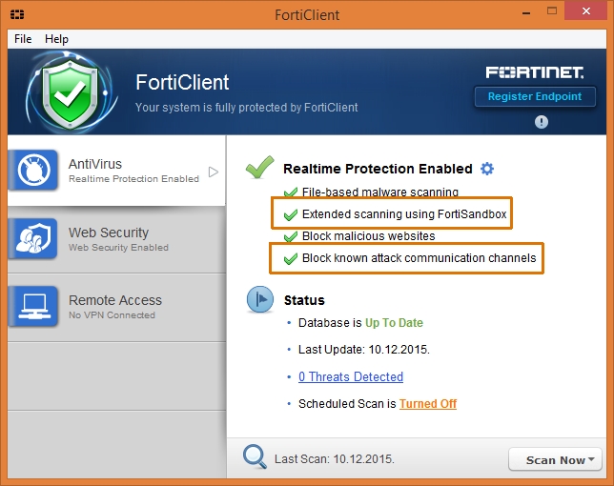Click the exclamation alert icon under Register Endpoint

(541, 122)
